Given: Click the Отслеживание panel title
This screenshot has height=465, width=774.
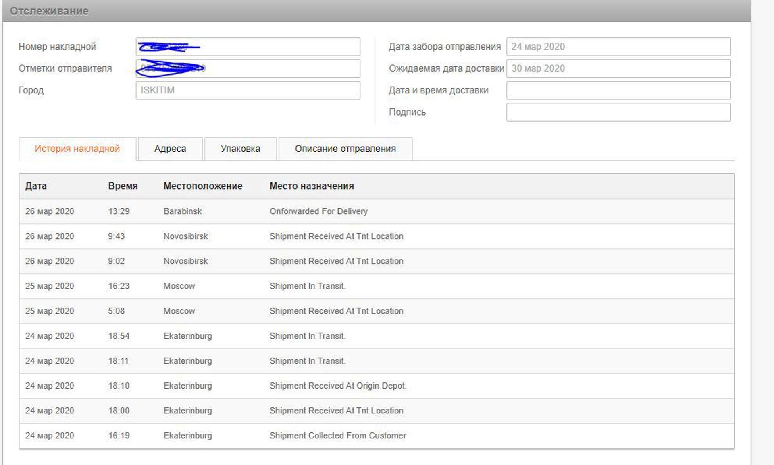Looking at the screenshot, I should pos(49,11).
